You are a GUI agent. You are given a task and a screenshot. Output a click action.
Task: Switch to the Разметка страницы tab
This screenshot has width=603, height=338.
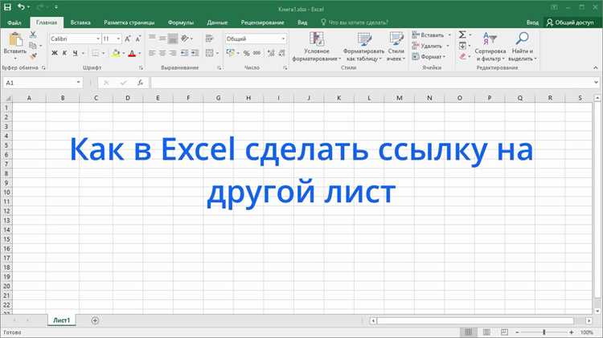click(129, 22)
